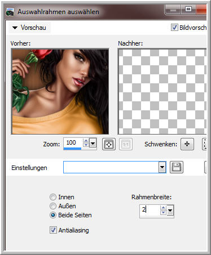The width and height of the screenshot is (211, 255).
Task: Click the Rahmenbreite value field
Action: tap(150, 210)
